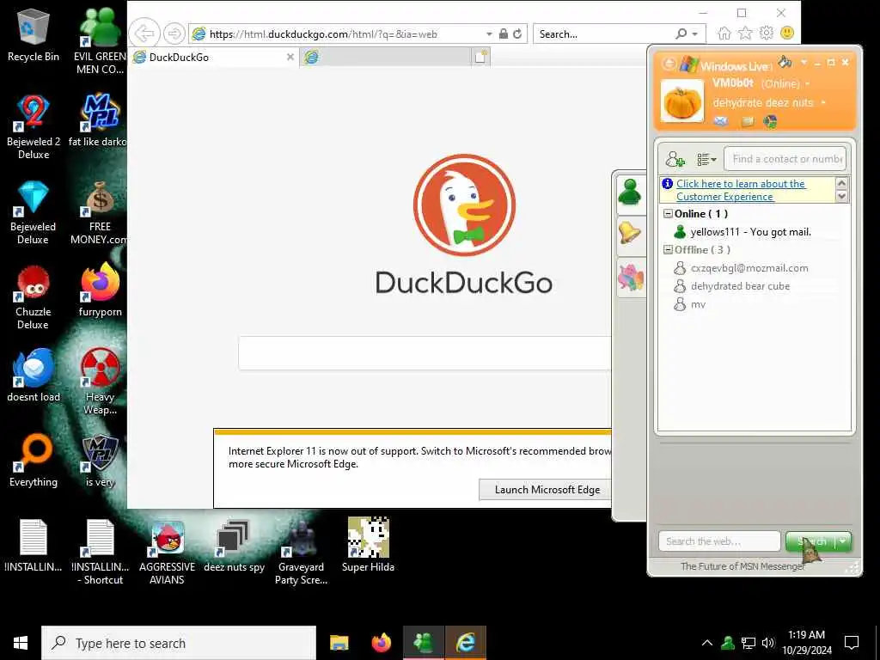Click the Internet Explorer back arrow
Image resolution: width=880 pixels, height=660 pixels.
click(x=144, y=34)
